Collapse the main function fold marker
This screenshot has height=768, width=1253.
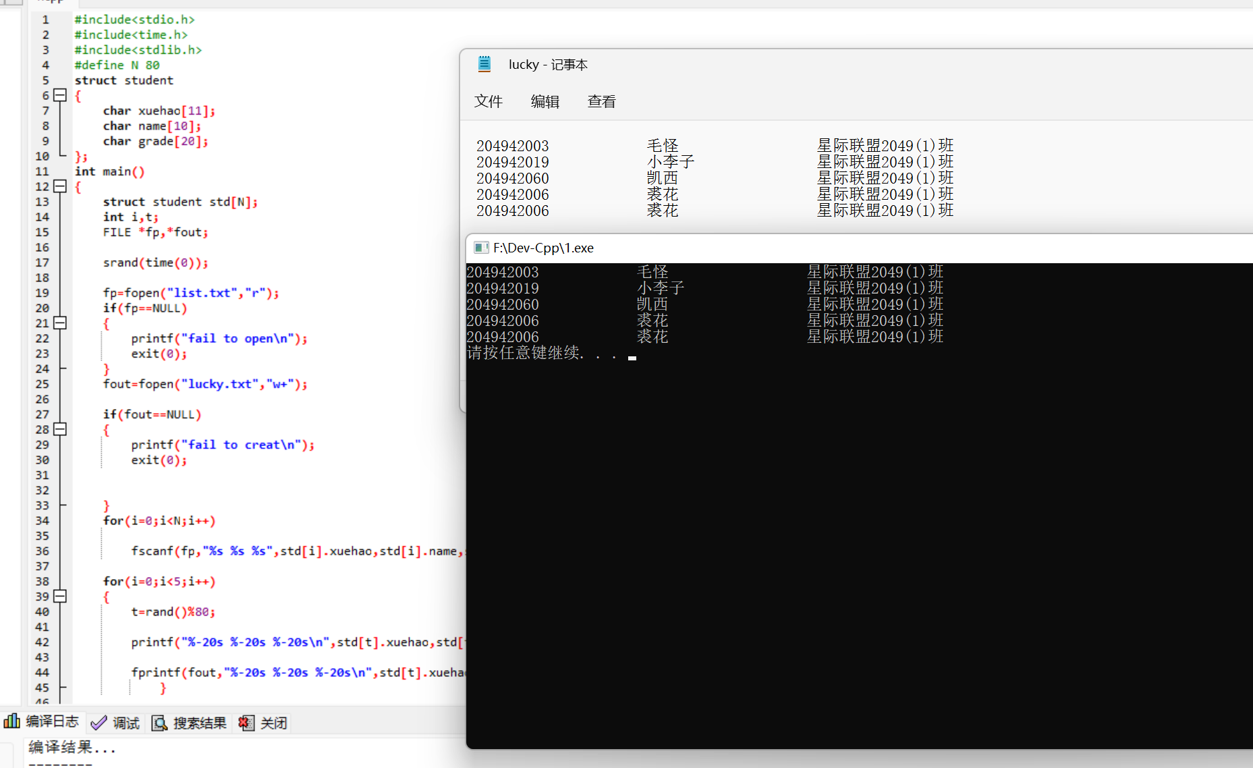click(x=60, y=186)
